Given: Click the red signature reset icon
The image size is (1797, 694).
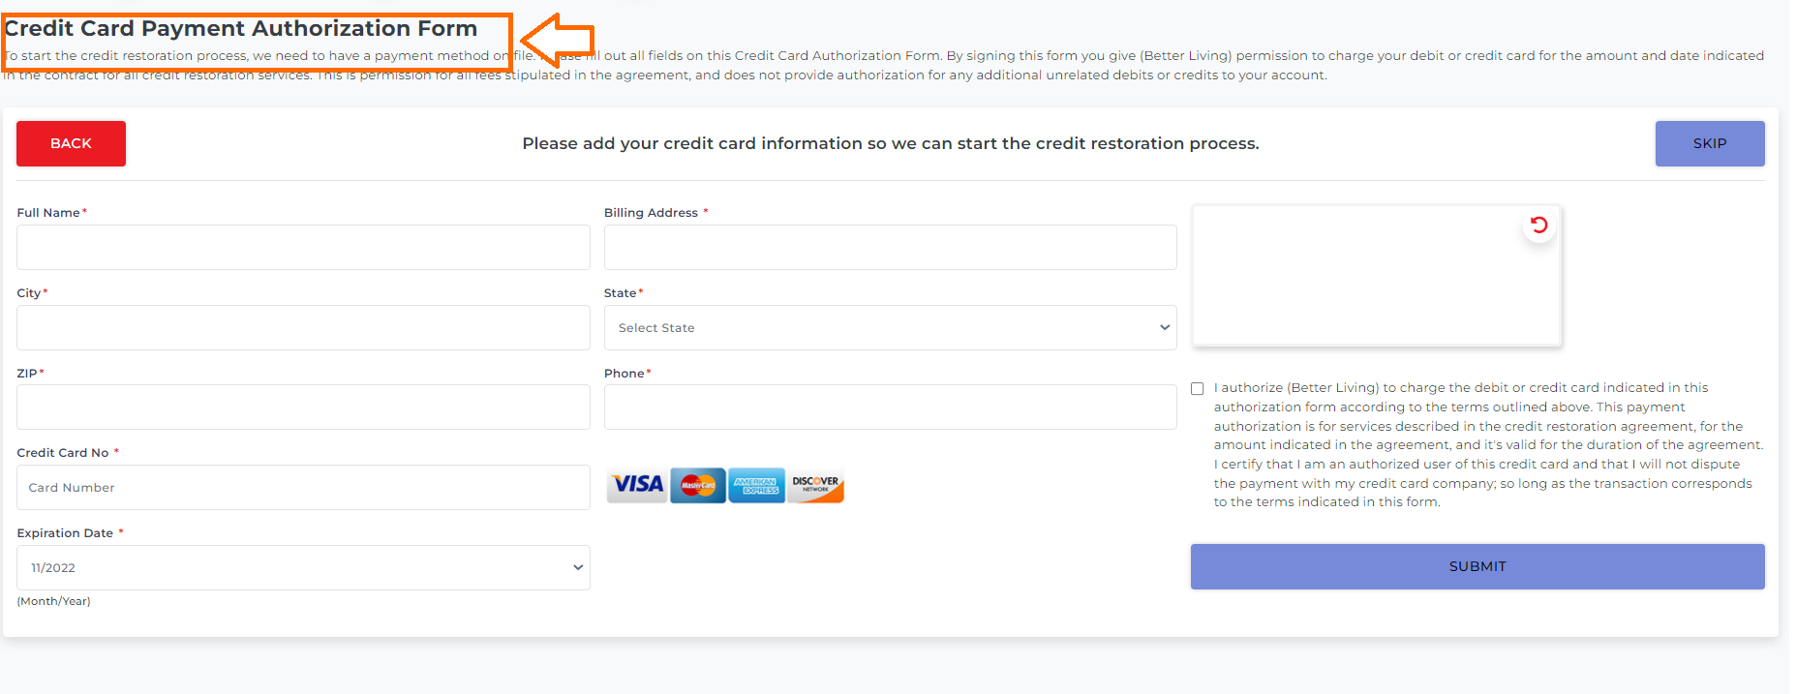Looking at the screenshot, I should point(1538,226).
